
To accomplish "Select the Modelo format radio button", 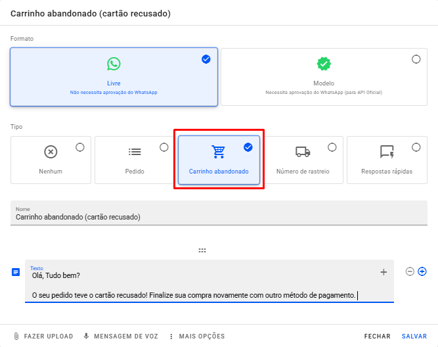I will click(416, 59).
